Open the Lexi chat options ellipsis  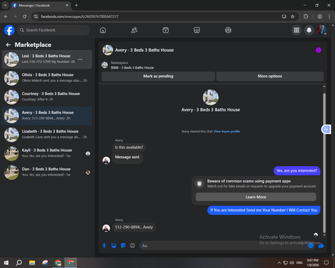[80, 60]
